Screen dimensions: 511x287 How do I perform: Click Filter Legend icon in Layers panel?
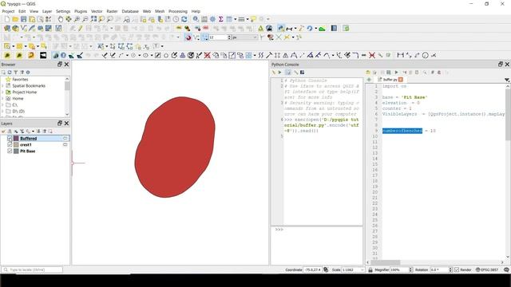coord(22,131)
